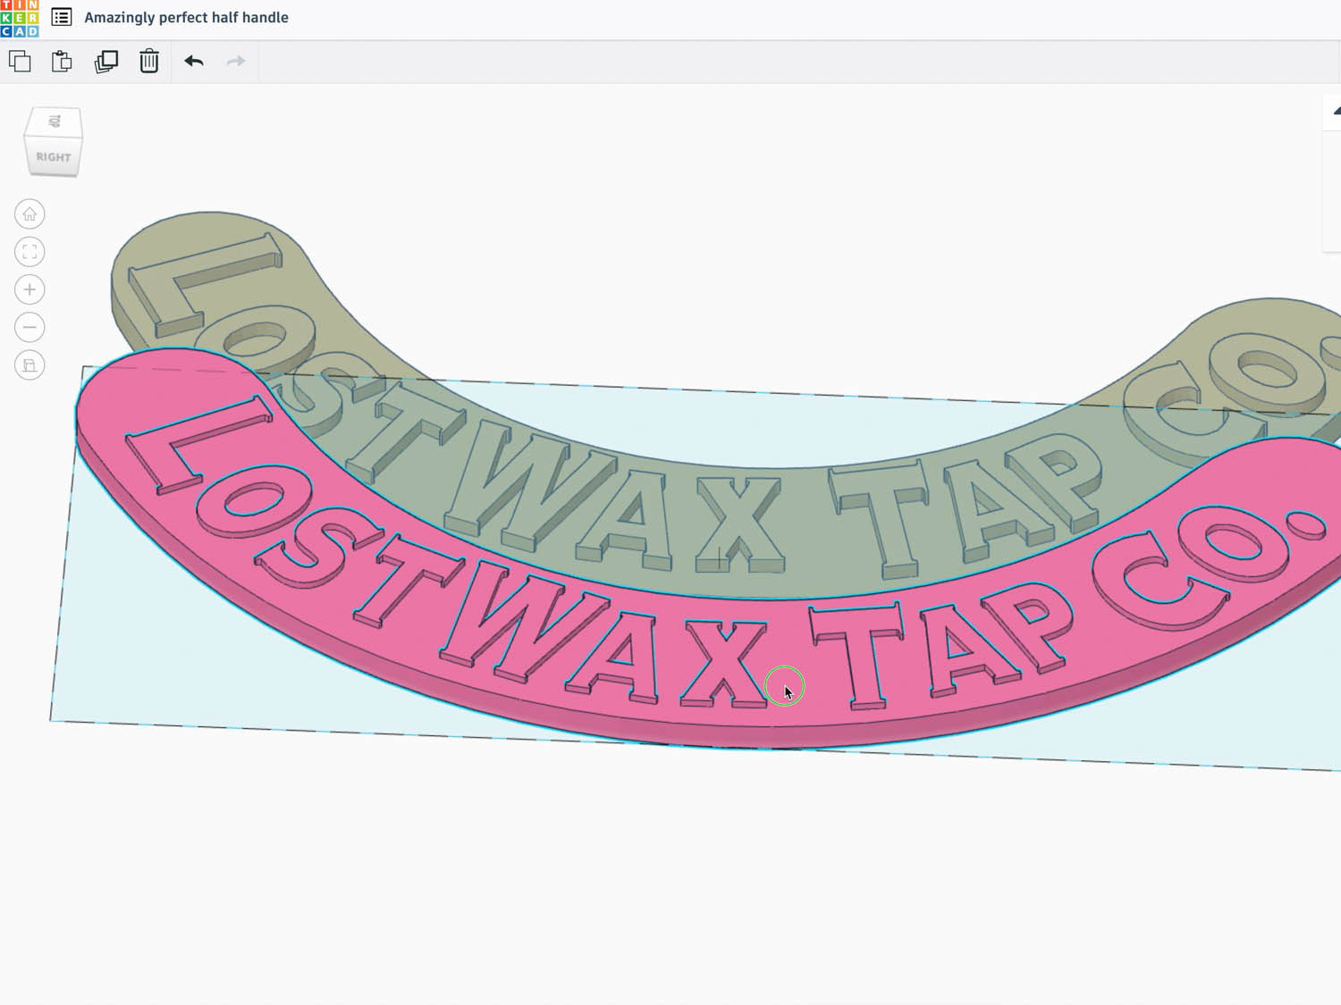Switch to orthographic view toggle
This screenshot has height=1005, width=1341.
pos(30,365)
